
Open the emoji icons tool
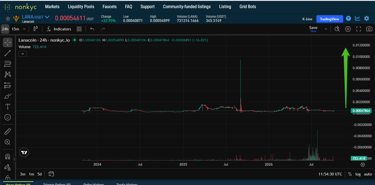coord(8,117)
